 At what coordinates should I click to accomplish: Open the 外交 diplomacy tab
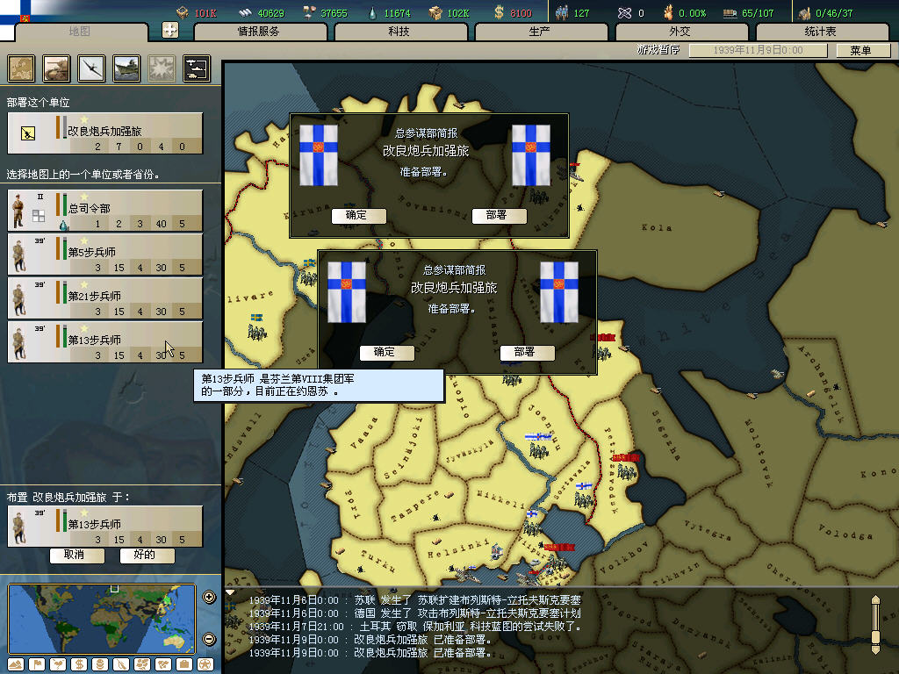coord(680,32)
